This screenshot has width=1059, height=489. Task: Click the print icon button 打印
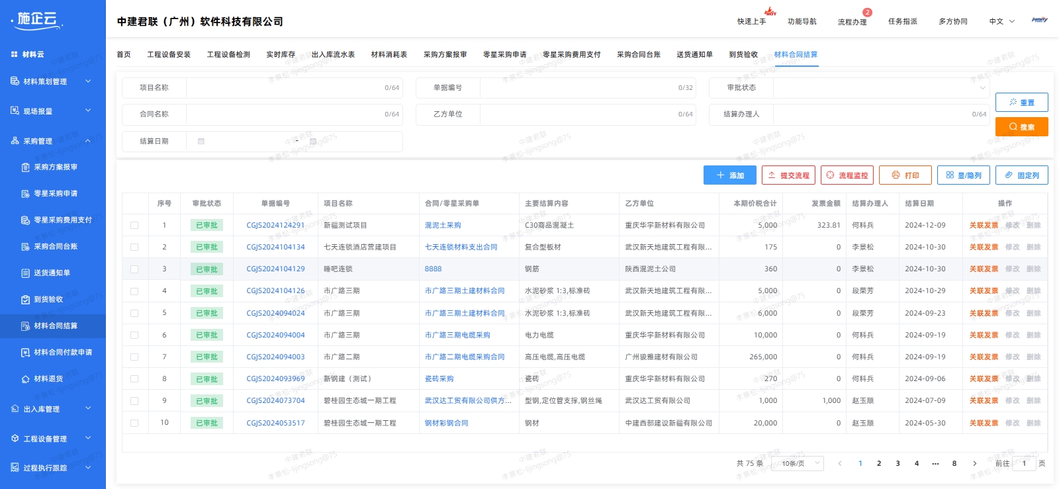pyautogui.click(x=896, y=175)
